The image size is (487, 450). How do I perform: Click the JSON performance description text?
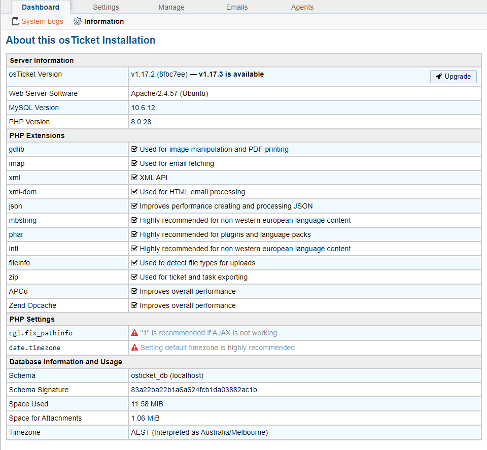point(226,206)
